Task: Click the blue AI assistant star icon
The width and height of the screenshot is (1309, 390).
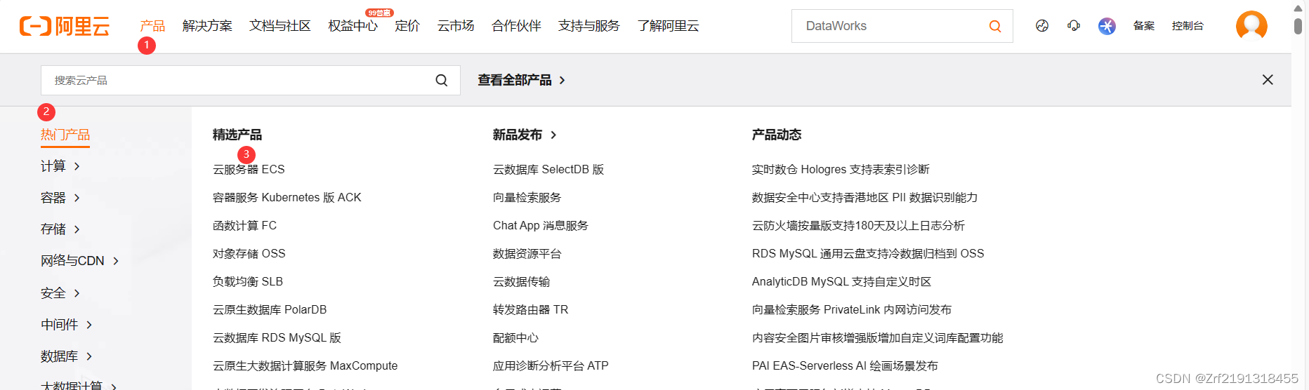Action: click(1107, 26)
